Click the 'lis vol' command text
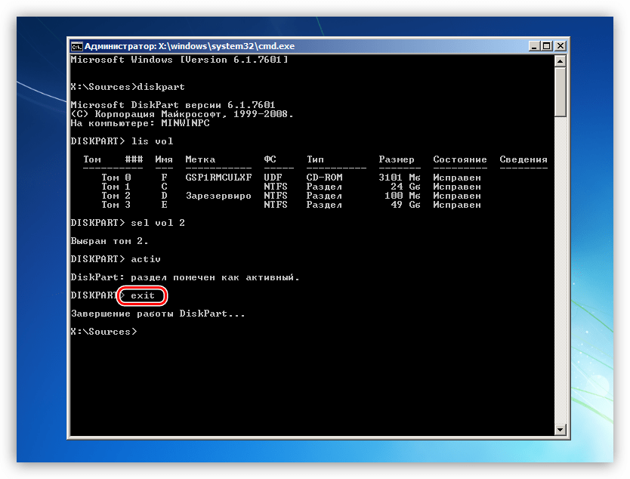630x479 pixels. 153,141
